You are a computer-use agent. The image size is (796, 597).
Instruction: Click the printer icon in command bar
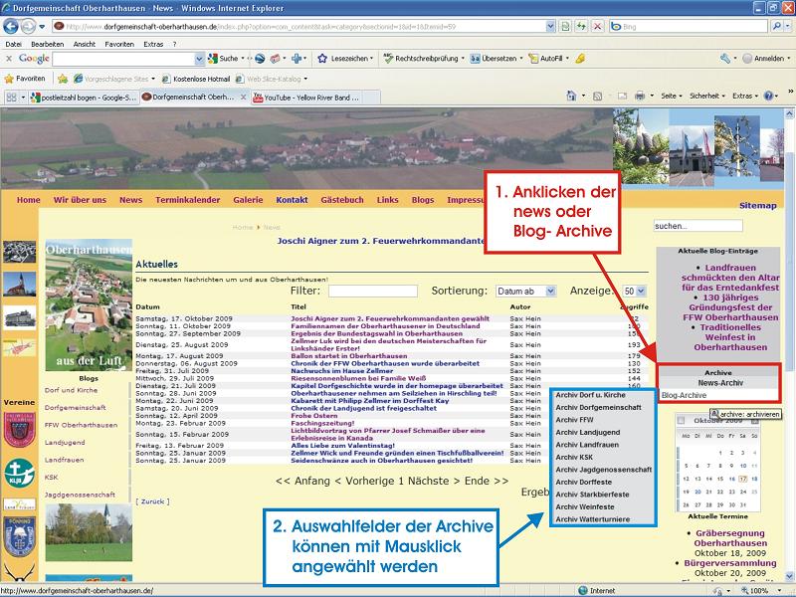640,96
